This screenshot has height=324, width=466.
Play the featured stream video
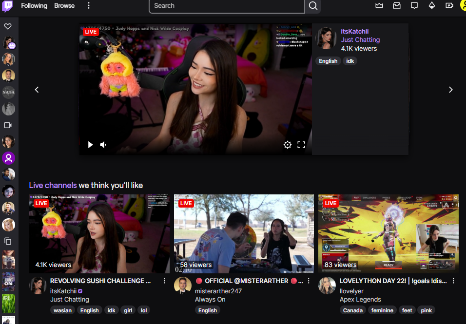90,145
